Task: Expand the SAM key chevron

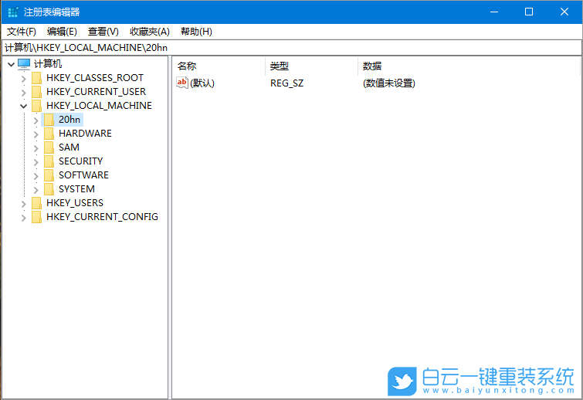Action: 36,148
